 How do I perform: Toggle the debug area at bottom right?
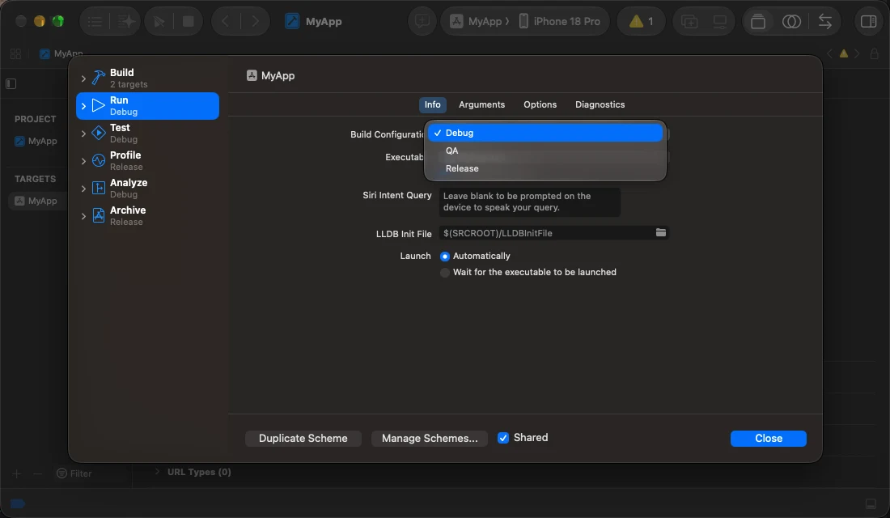871,504
